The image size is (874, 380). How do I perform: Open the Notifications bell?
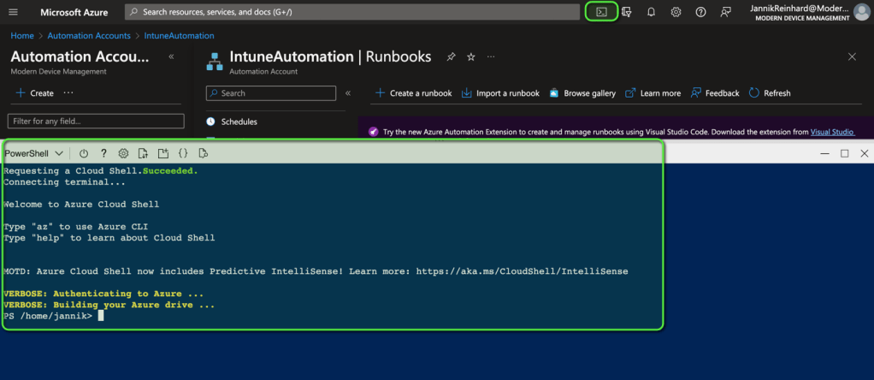pos(651,12)
